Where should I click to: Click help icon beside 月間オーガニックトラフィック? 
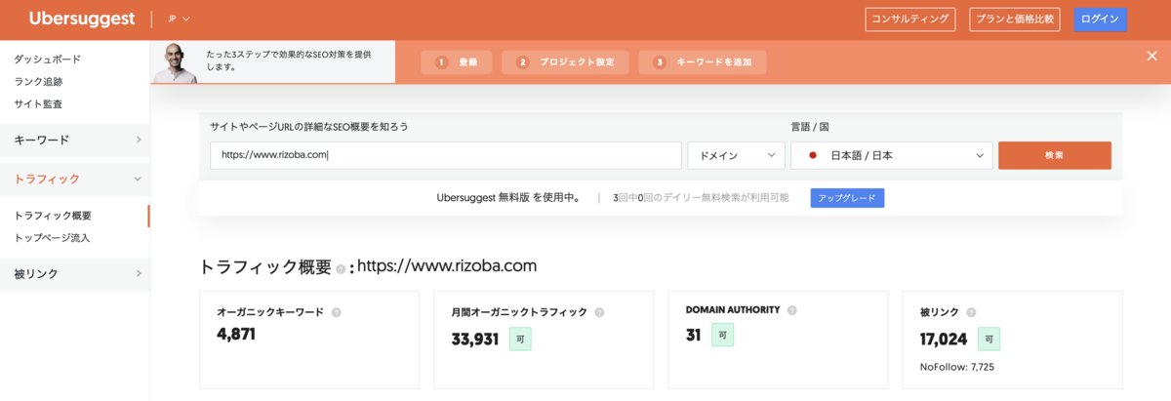point(599,312)
